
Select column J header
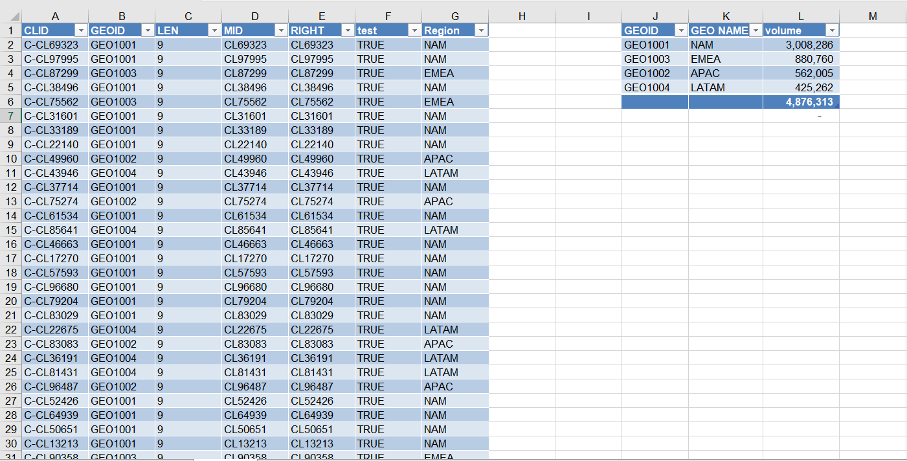click(x=655, y=16)
